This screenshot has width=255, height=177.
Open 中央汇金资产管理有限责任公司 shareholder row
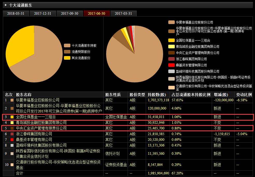click(x=41, y=128)
